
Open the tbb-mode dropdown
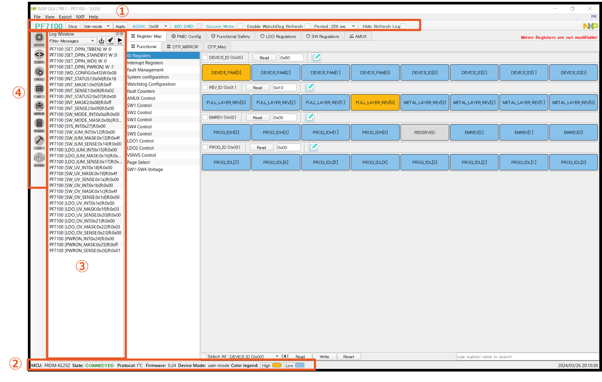click(x=97, y=26)
